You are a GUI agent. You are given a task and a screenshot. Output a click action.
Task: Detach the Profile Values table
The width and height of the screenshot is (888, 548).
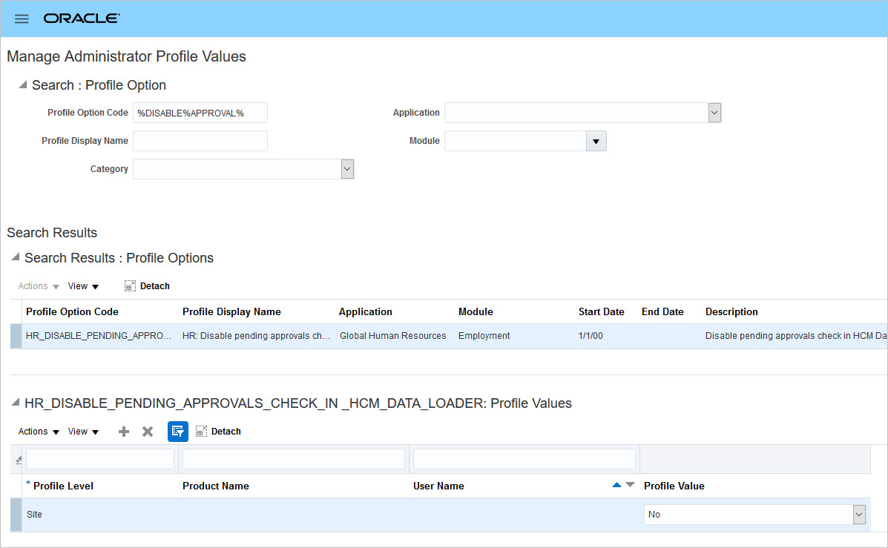[x=226, y=432]
